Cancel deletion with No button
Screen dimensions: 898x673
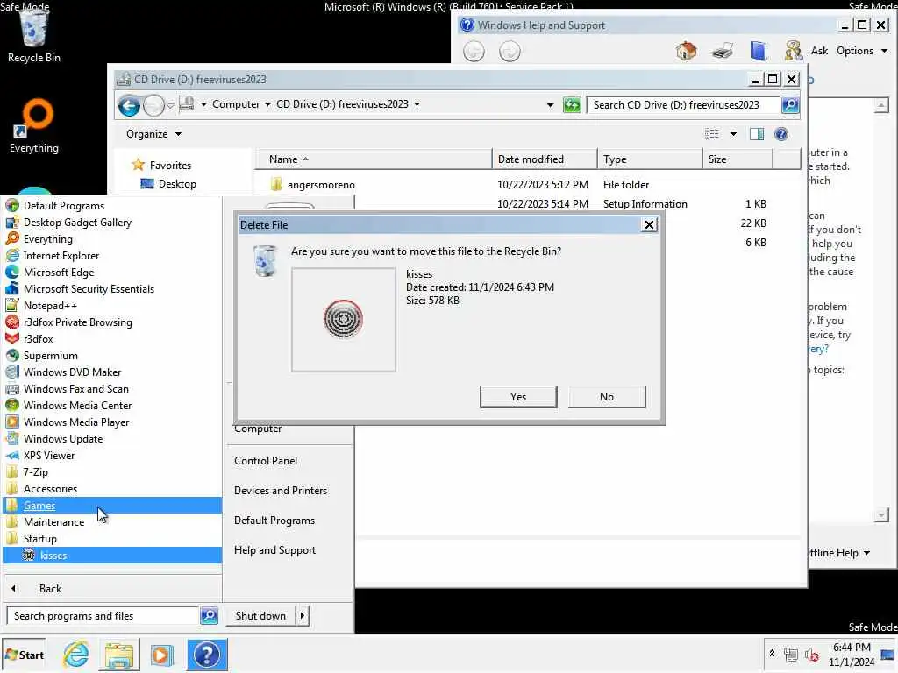coord(607,397)
